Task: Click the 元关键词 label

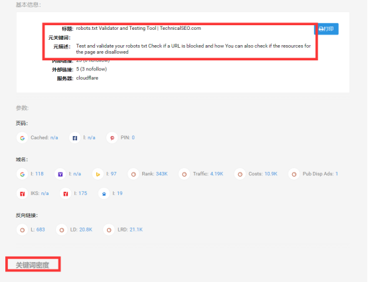Action: pyautogui.click(x=59, y=38)
